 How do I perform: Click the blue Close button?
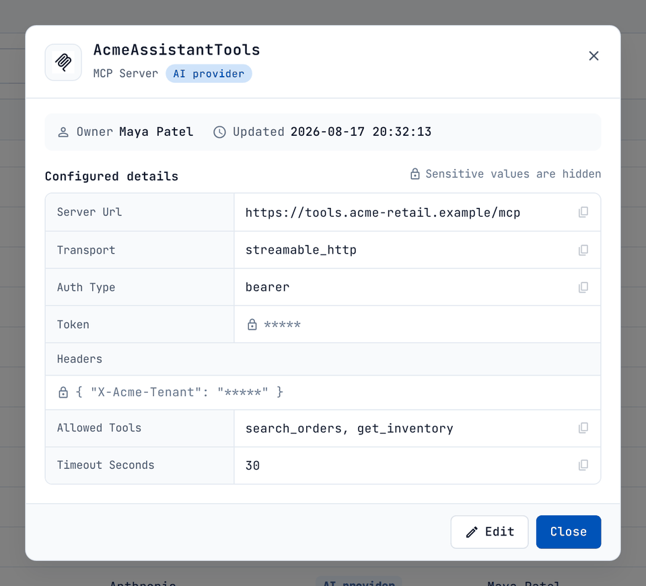[569, 532]
